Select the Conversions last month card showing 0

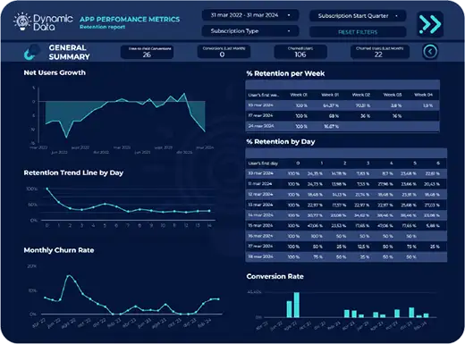coord(224,52)
